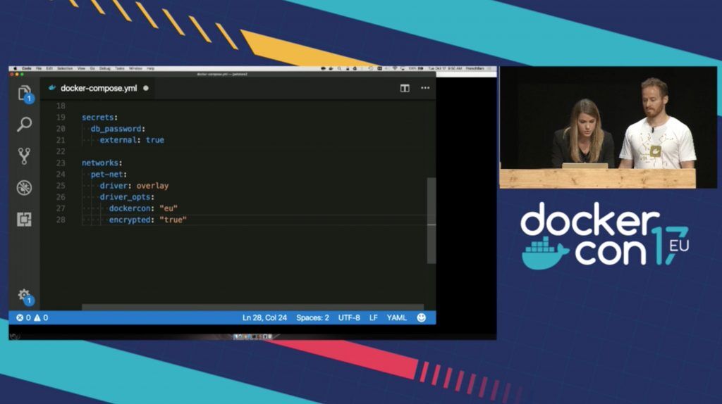Select the docker-compose.yml editor tab

click(x=98, y=88)
